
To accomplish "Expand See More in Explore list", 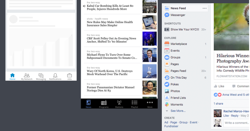I will 178,111.
